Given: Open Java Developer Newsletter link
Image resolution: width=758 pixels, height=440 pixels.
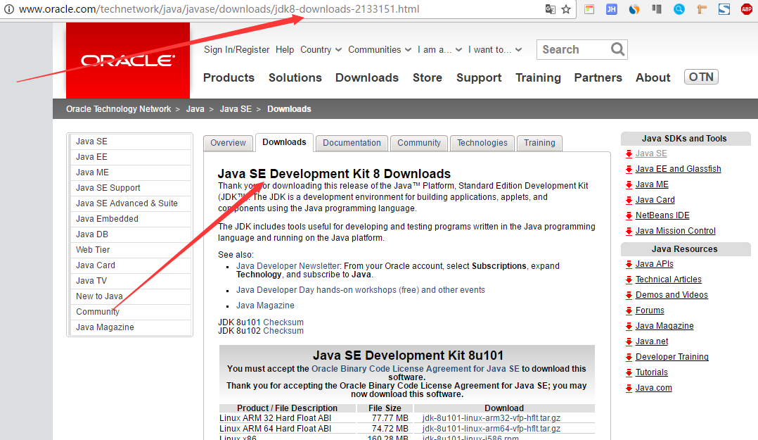Looking at the screenshot, I should pyautogui.click(x=288, y=266).
